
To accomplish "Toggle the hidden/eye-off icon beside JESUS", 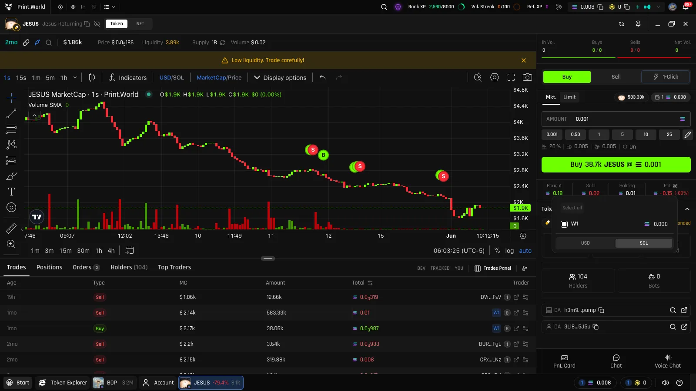I will tap(97, 24).
